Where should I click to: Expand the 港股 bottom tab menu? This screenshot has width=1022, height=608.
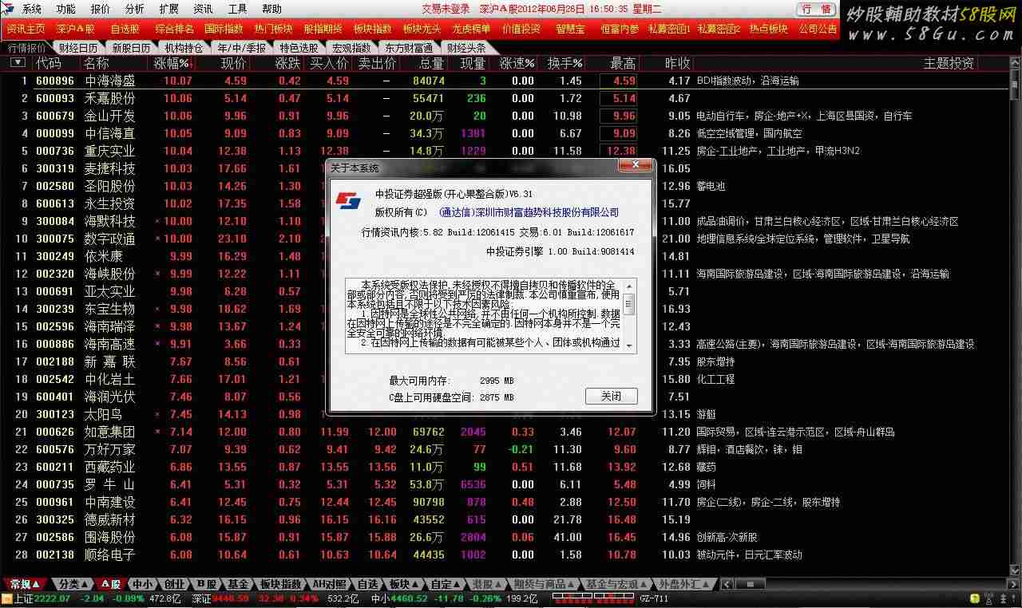coord(499,585)
